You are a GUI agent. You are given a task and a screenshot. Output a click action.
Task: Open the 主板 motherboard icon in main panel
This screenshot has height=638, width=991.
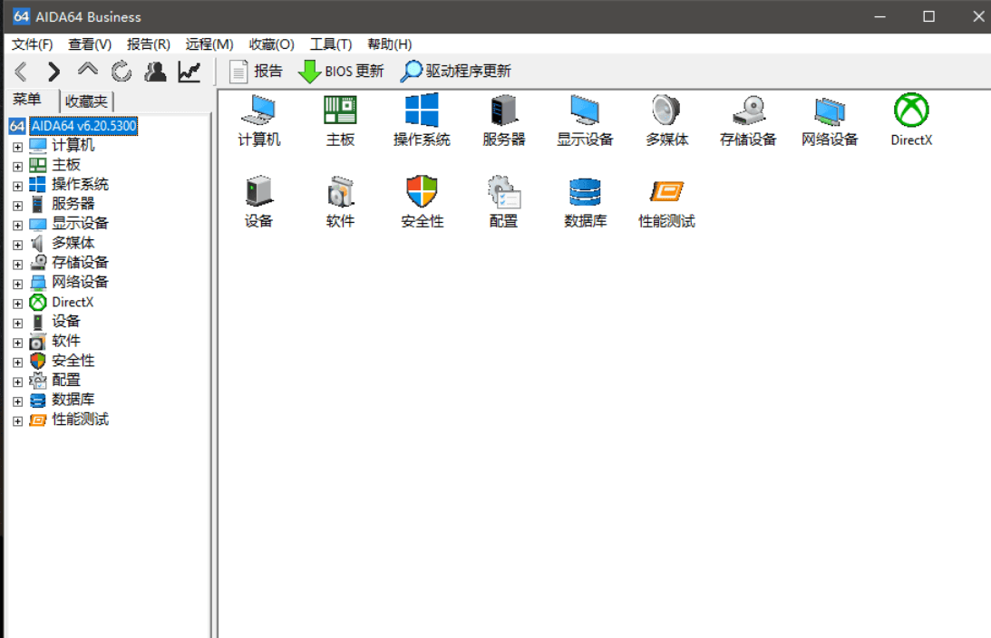click(x=340, y=121)
